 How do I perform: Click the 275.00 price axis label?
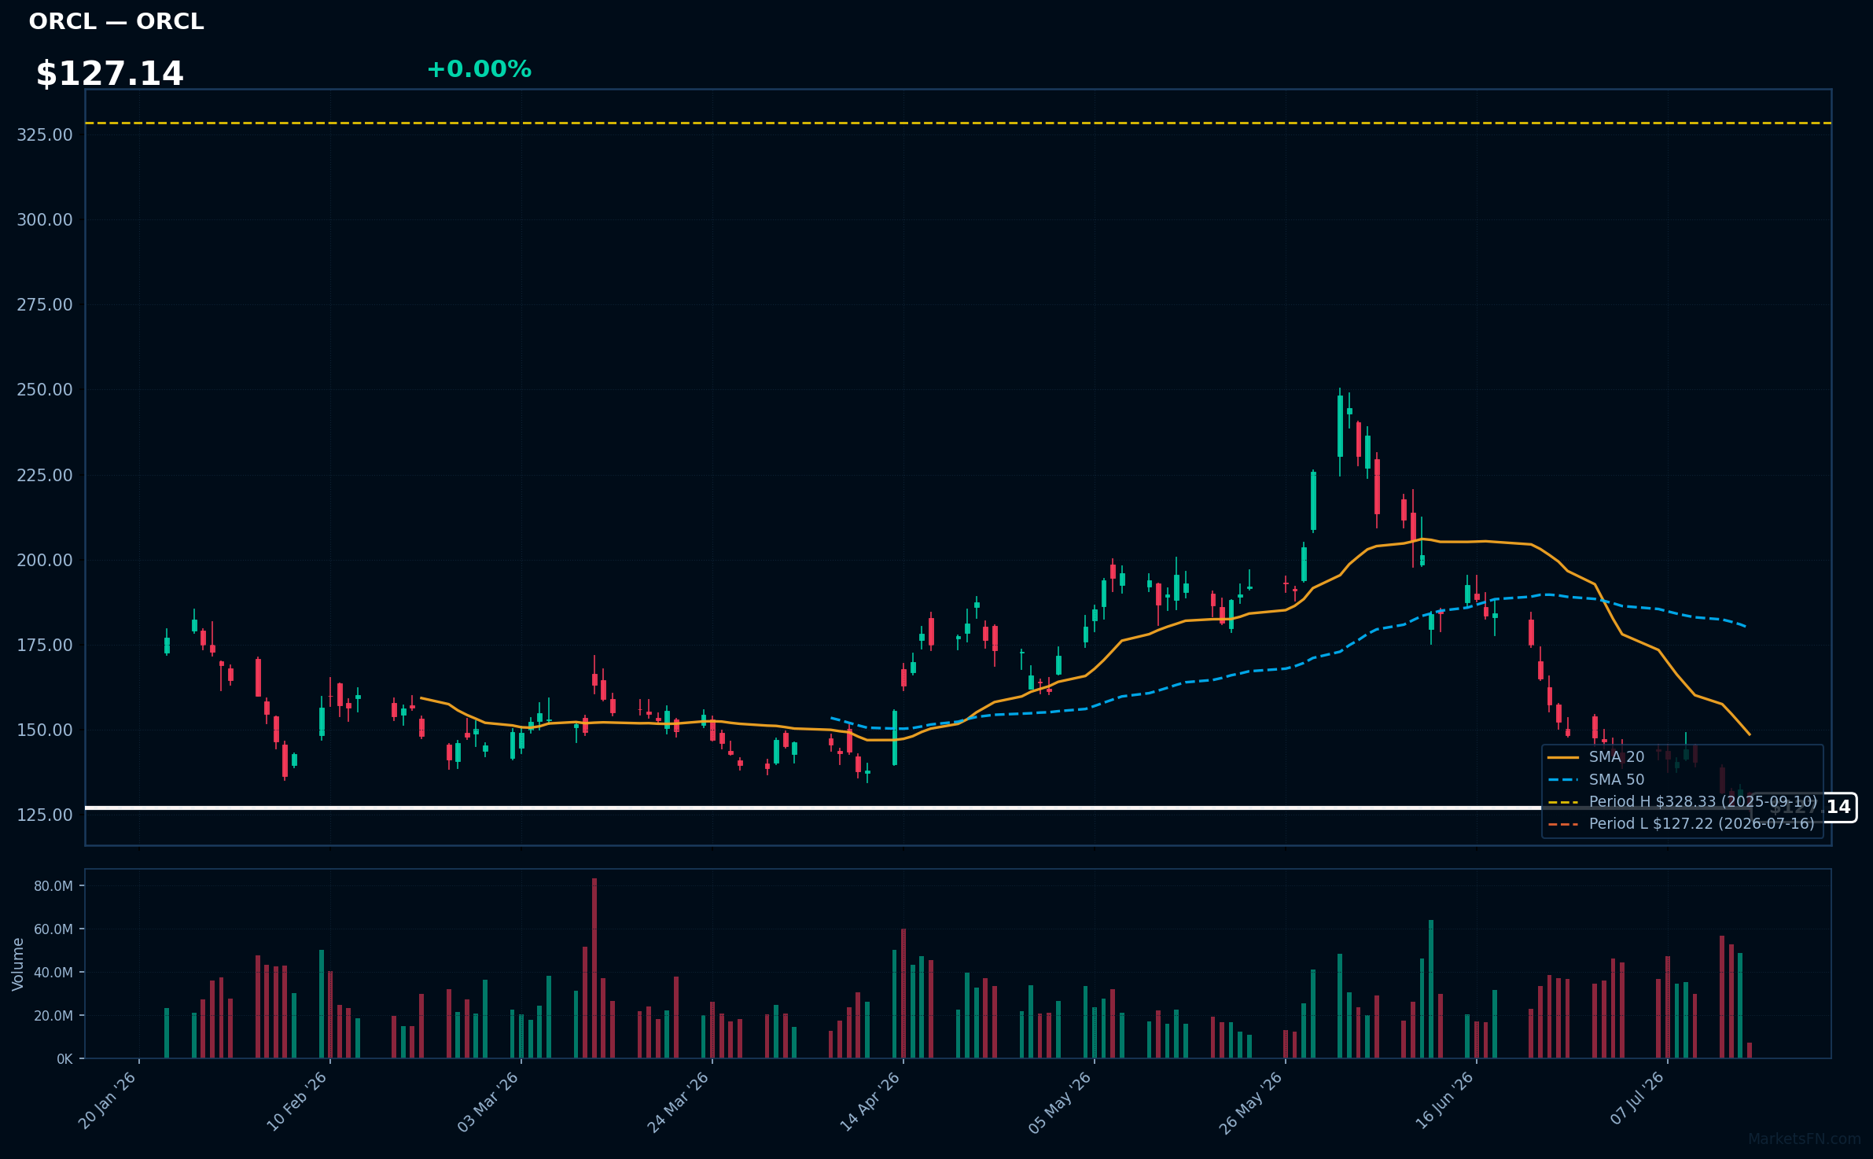coord(45,304)
